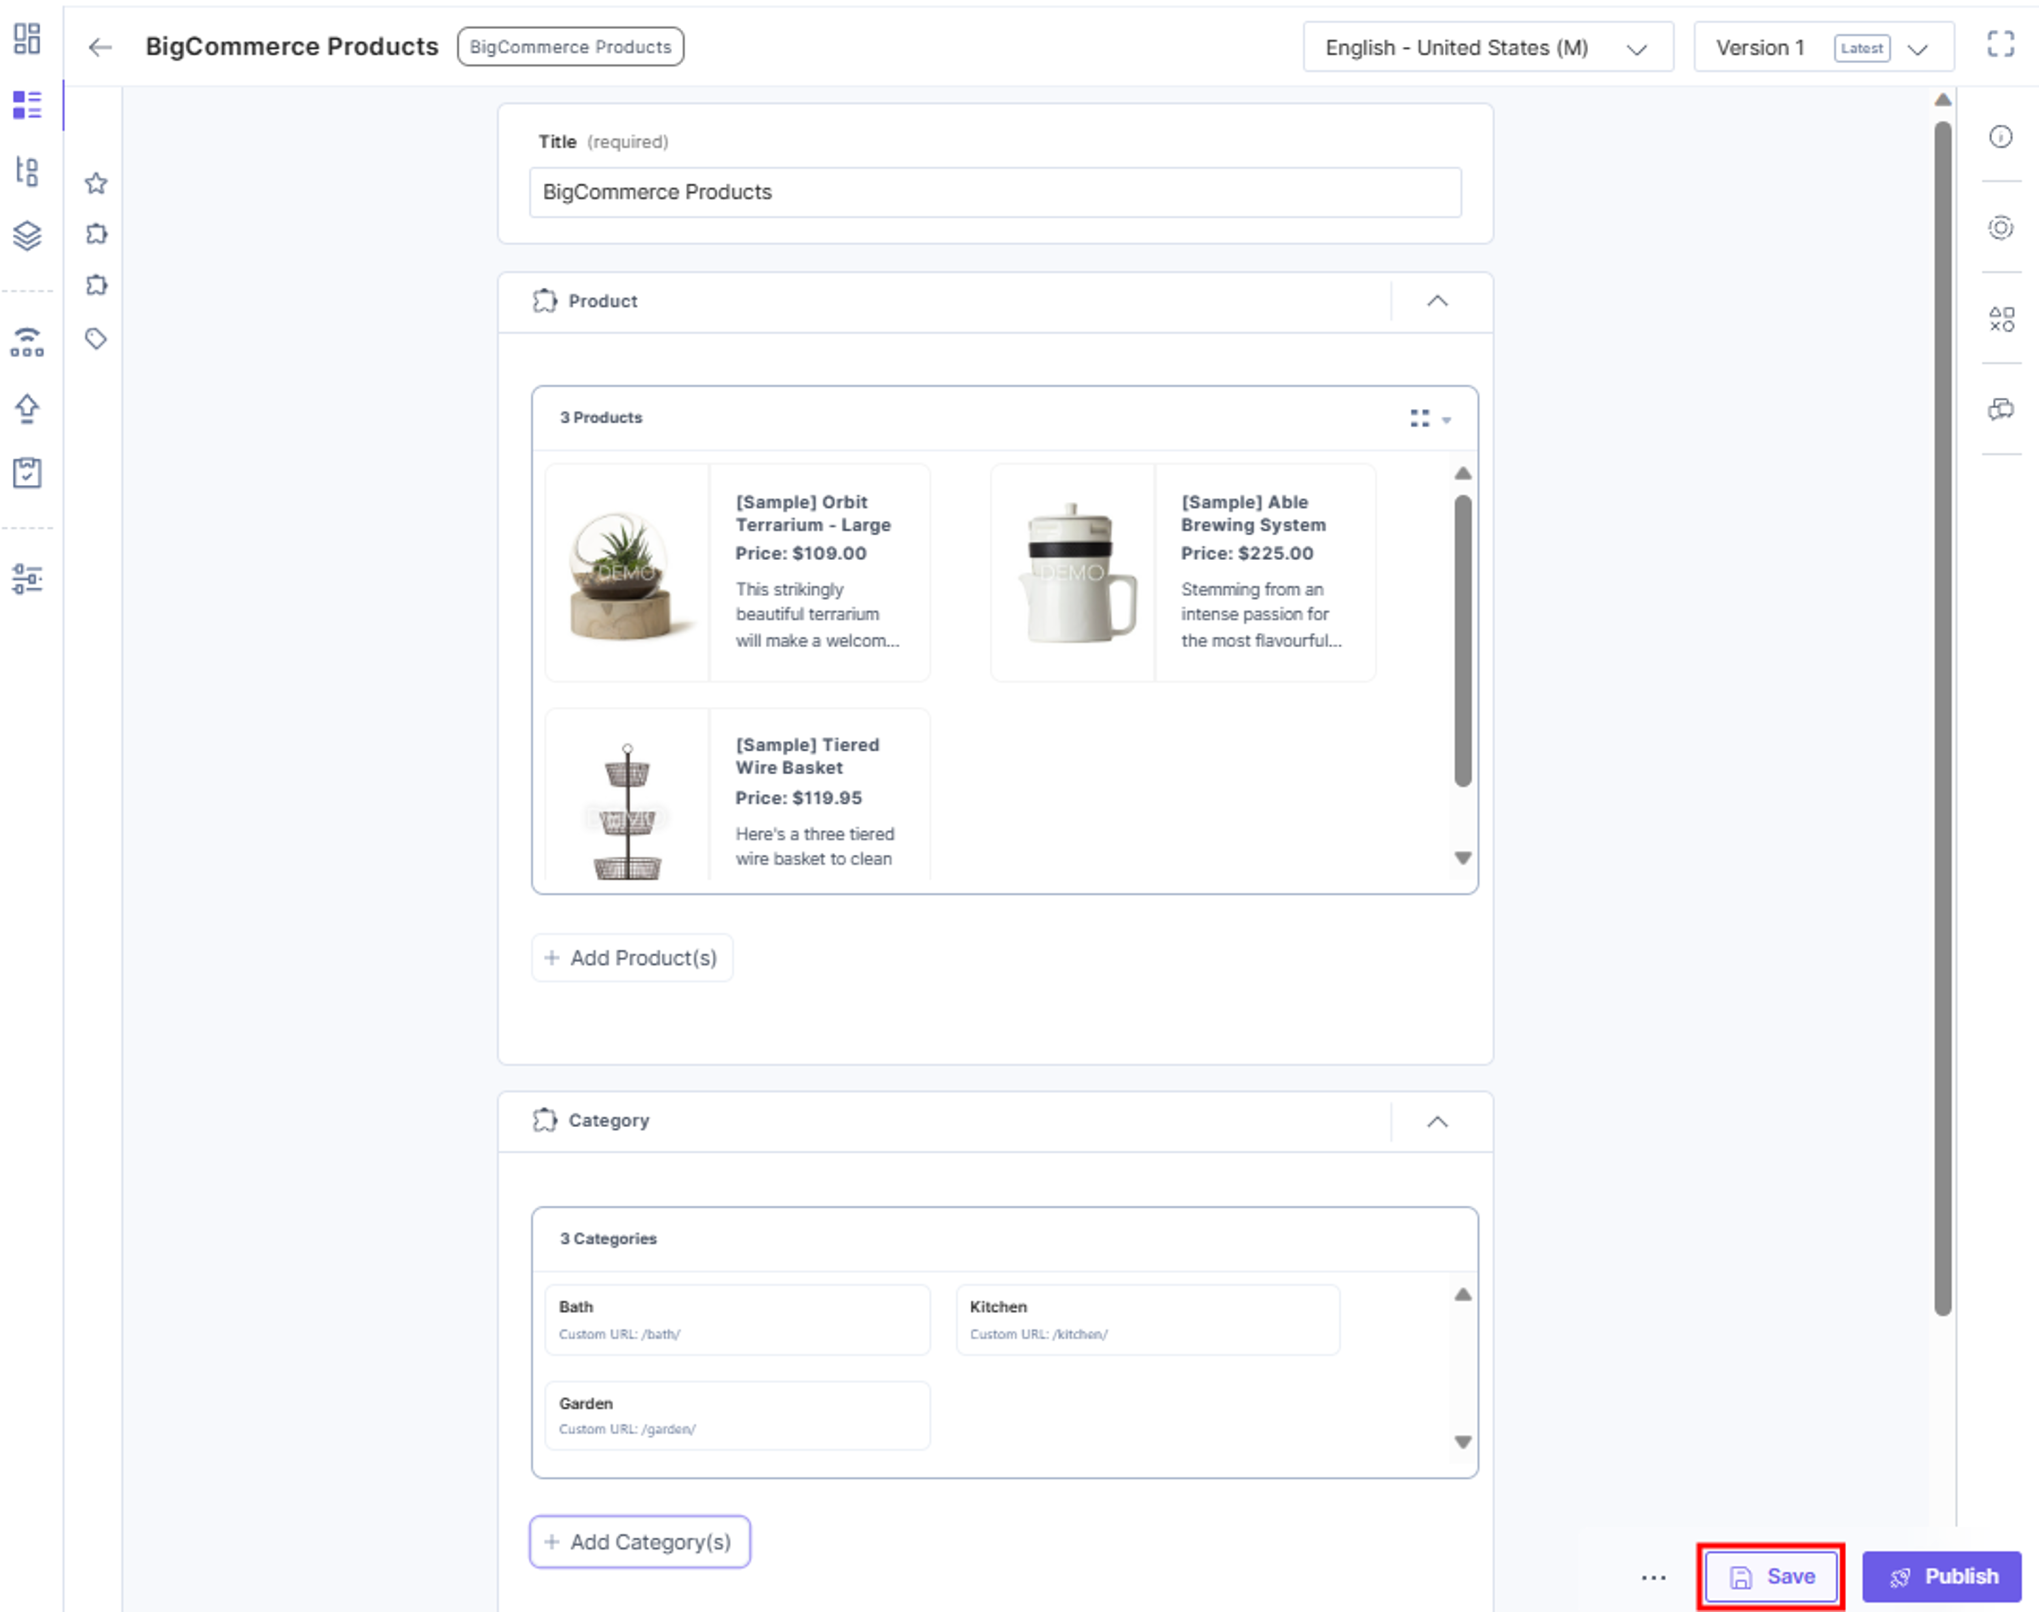Click the Product field puzzle icon
The width and height of the screenshot is (2039, 1612).
[x=545, y=301]
